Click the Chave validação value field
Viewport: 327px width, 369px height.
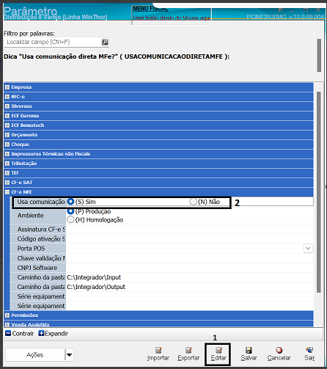[189, 258]
